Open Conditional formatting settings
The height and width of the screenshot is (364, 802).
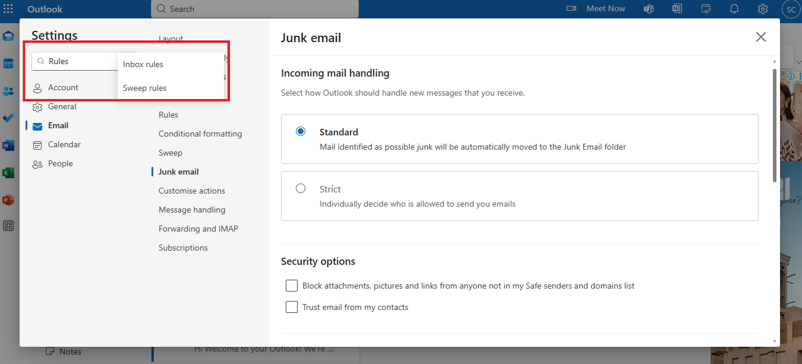click(x=200, y=134)
